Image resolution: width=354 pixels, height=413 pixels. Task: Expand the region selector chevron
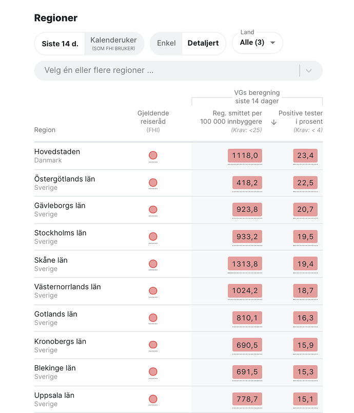tap(309, 71)
